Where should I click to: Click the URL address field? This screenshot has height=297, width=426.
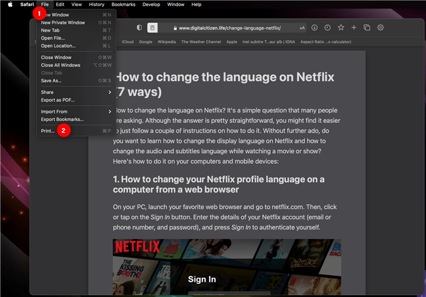pos(229,28)
